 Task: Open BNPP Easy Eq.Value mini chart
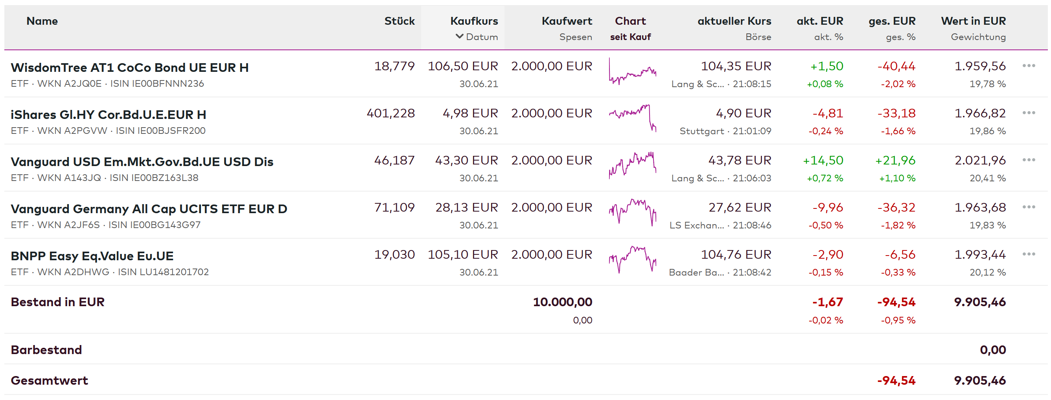pyautogui.click(x=632, y=260)
